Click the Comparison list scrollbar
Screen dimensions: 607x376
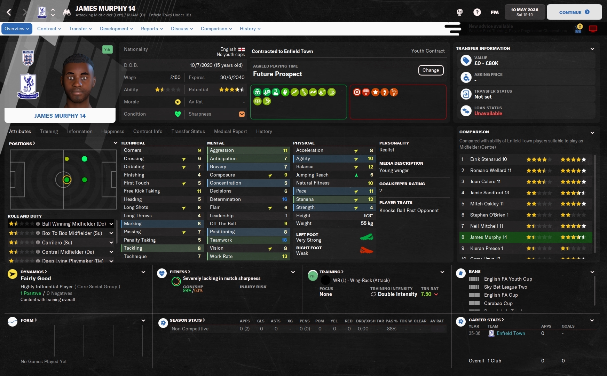(595, 204)
